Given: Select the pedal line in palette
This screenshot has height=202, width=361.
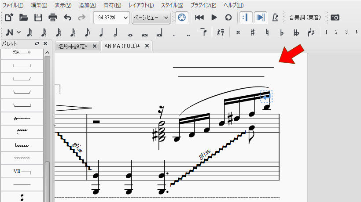Looking at the screenshot, I should (x=22, y=52).
